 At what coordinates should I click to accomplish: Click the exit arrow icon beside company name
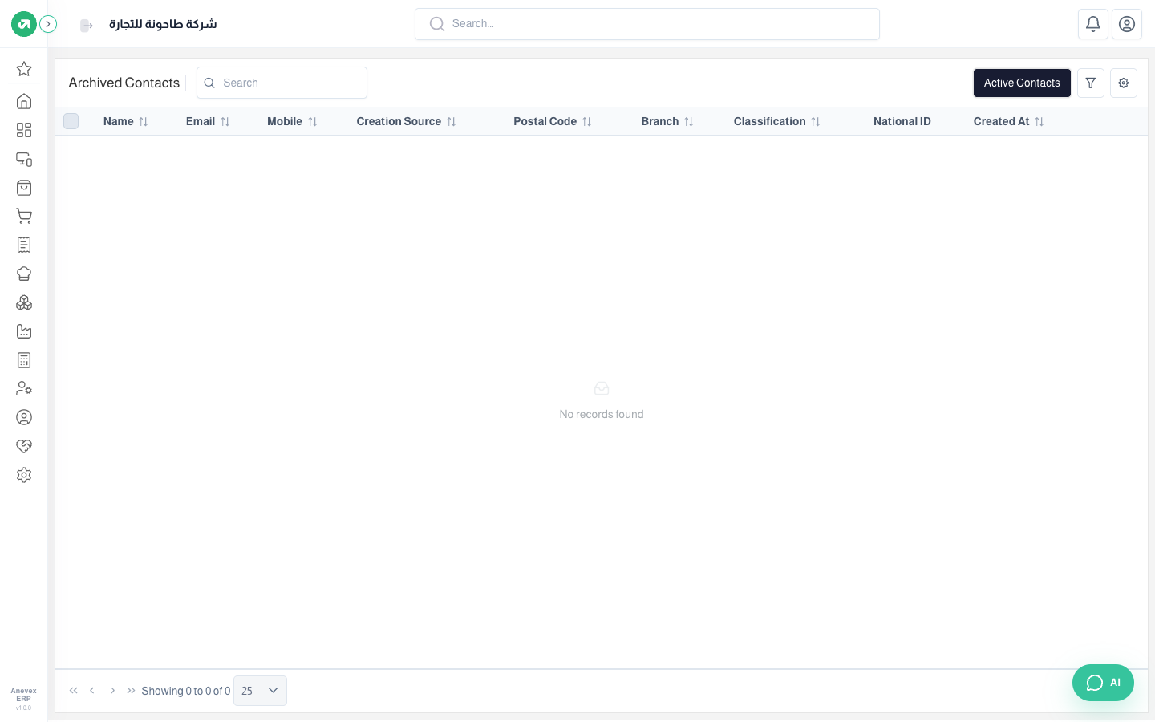[87, 26]
